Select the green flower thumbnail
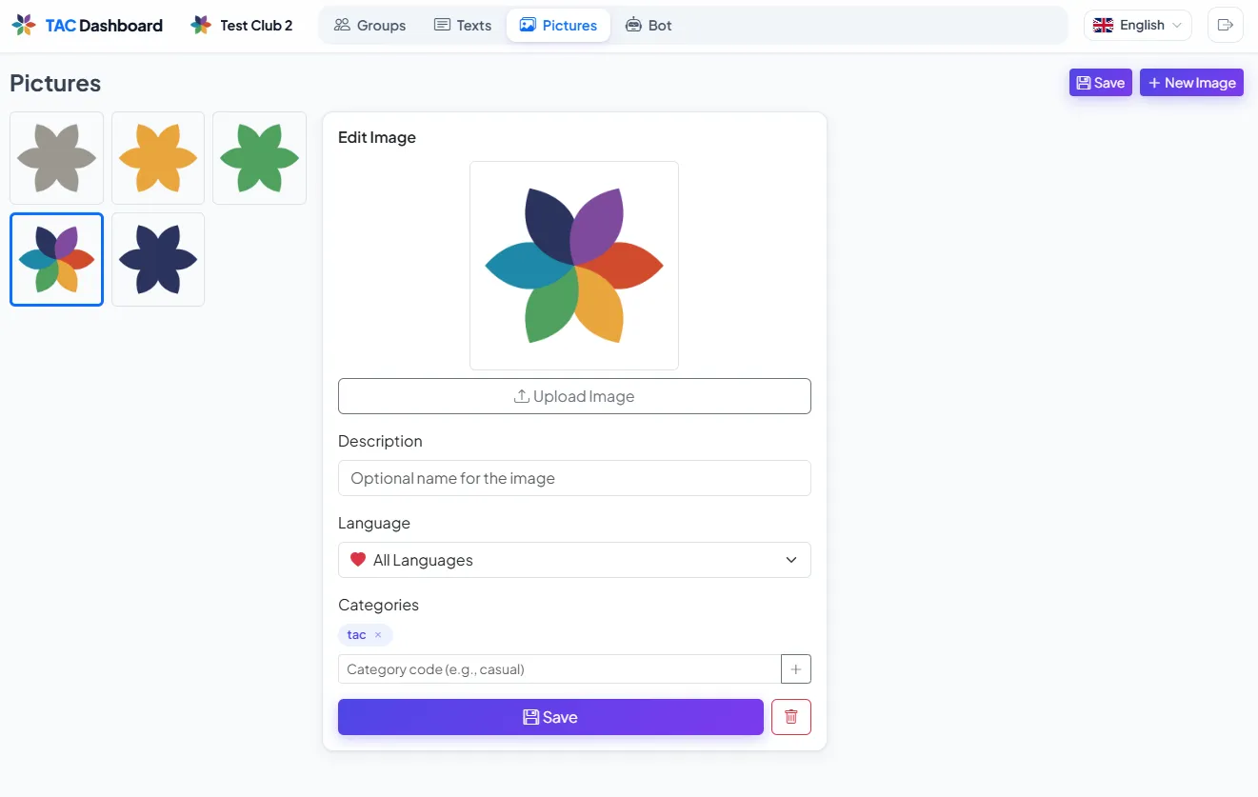 coord(259,158)
